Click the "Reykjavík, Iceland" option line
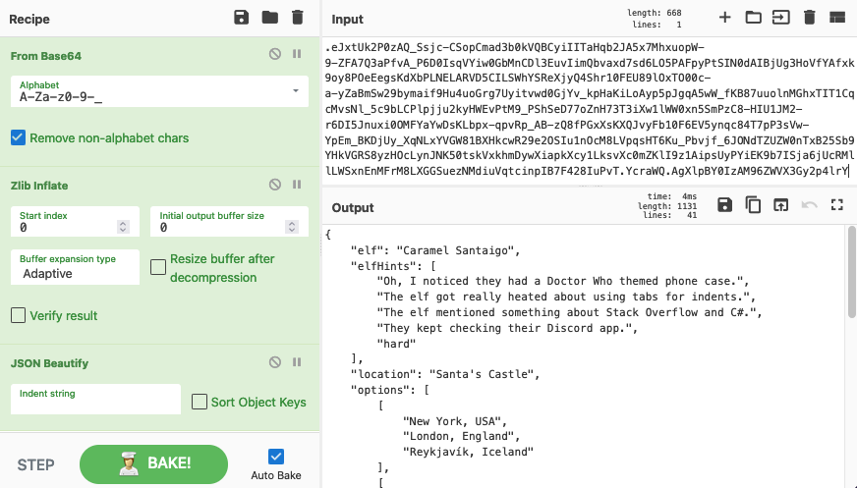 pos(468,452)
